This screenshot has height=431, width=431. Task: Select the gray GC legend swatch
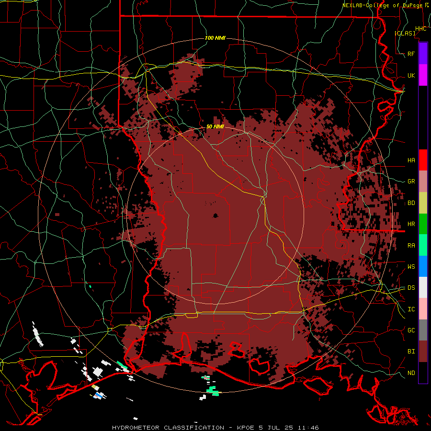click(423, 330)
